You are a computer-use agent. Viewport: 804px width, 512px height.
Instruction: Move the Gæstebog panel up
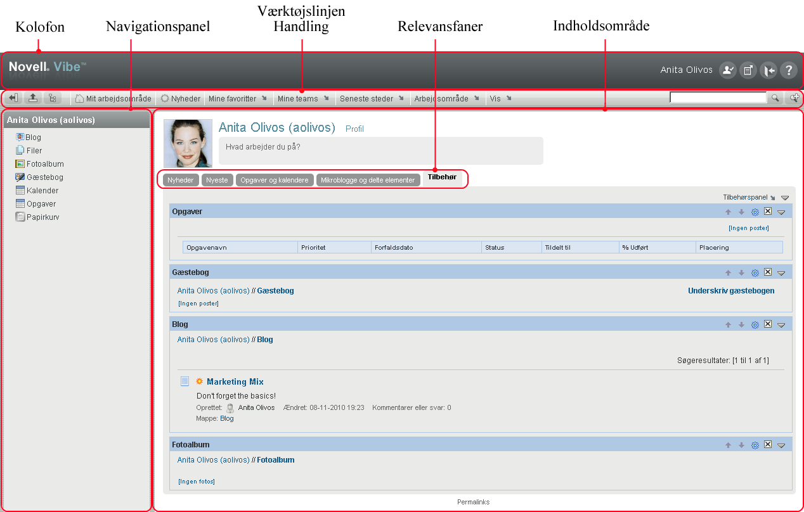(728, 273)
